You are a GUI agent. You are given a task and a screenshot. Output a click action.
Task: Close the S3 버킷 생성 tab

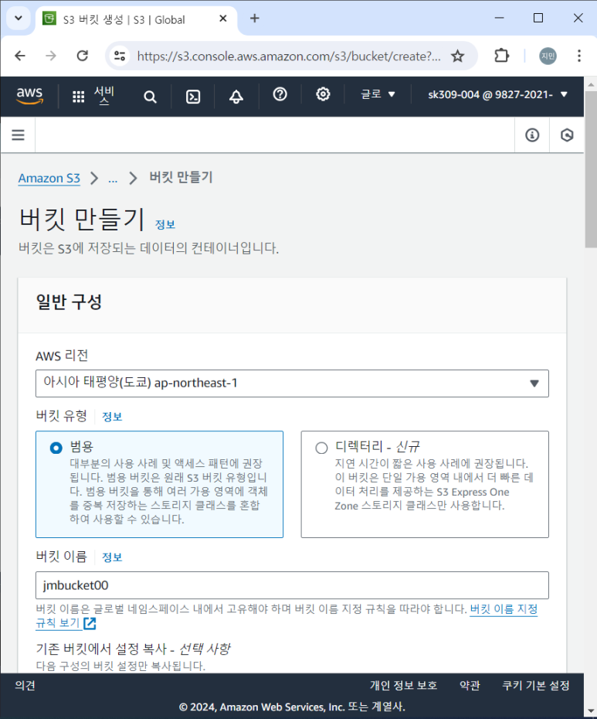tap(223, 19)
